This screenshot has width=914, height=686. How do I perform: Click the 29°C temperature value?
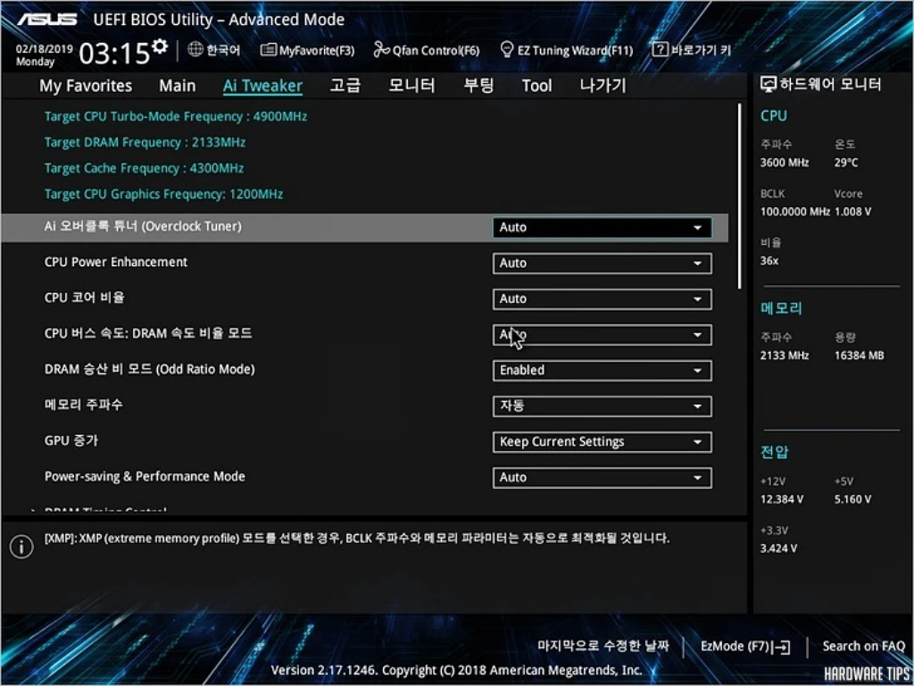846,163
